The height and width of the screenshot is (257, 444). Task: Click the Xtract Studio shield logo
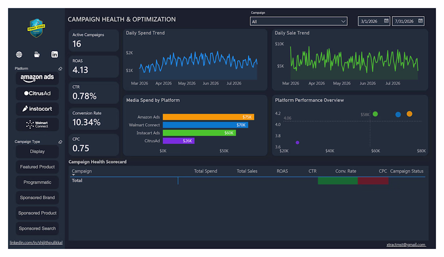pos(36,28)
